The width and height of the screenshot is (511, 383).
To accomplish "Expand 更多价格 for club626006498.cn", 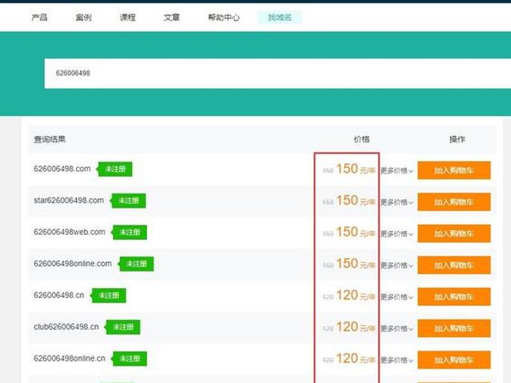I will pos(397,329).
